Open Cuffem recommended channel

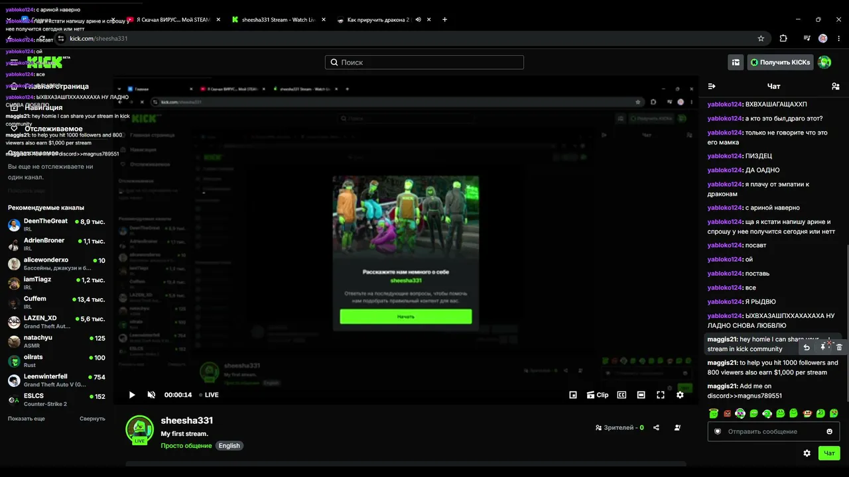[x=56, y=302]
